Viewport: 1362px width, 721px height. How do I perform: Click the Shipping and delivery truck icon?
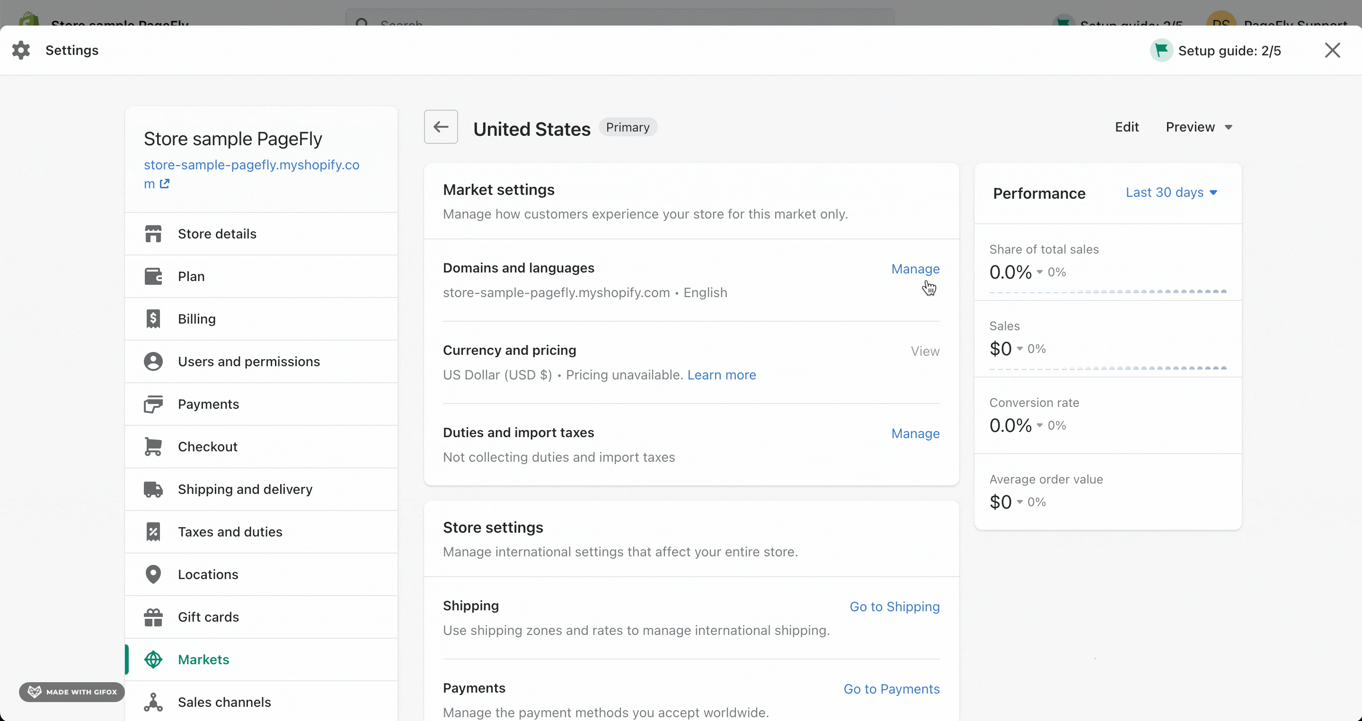[153, 490]
